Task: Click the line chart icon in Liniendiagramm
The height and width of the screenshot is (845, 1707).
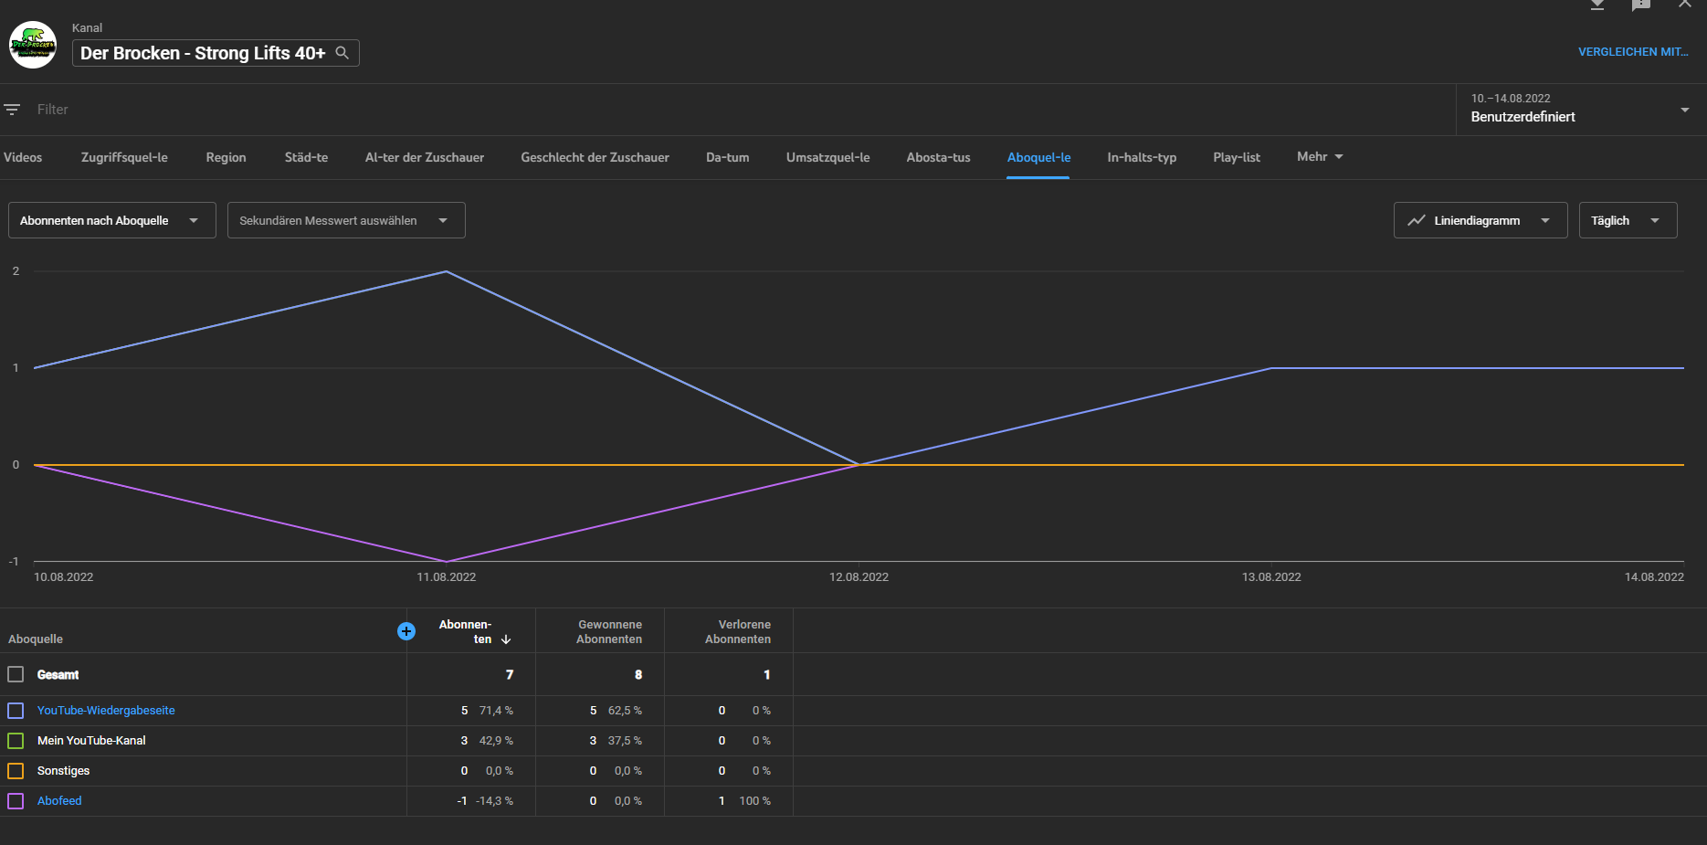Action: click(x=1416, y=220)
